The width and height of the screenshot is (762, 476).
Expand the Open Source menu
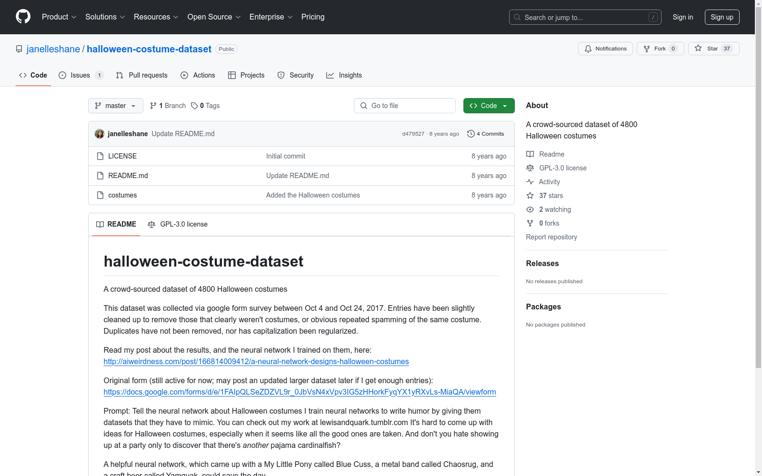click(214, 17)
